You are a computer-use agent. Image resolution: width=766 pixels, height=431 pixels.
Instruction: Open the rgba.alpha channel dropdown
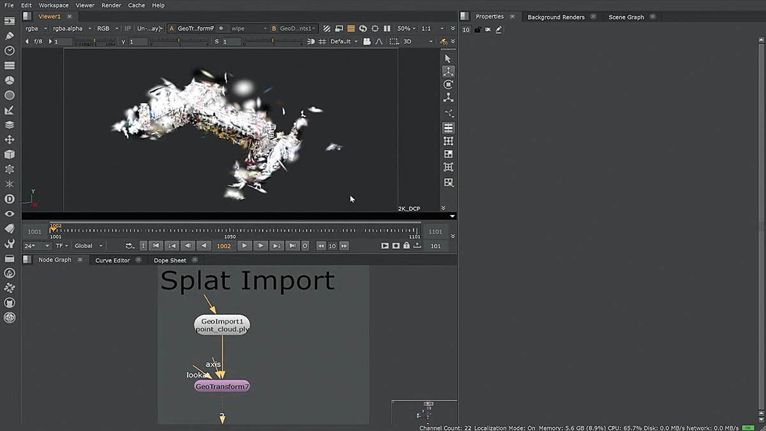(71, 29)
